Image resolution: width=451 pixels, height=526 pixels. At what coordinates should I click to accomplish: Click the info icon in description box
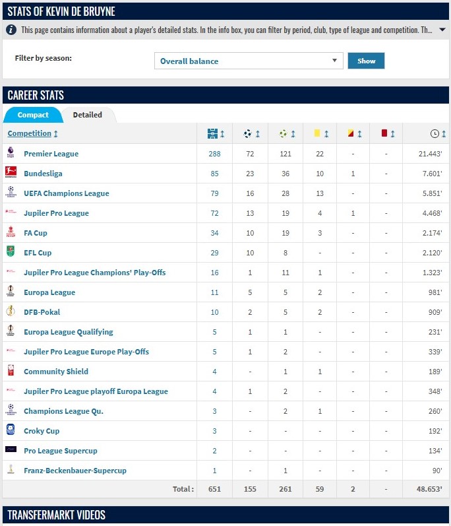coord(11,30)
